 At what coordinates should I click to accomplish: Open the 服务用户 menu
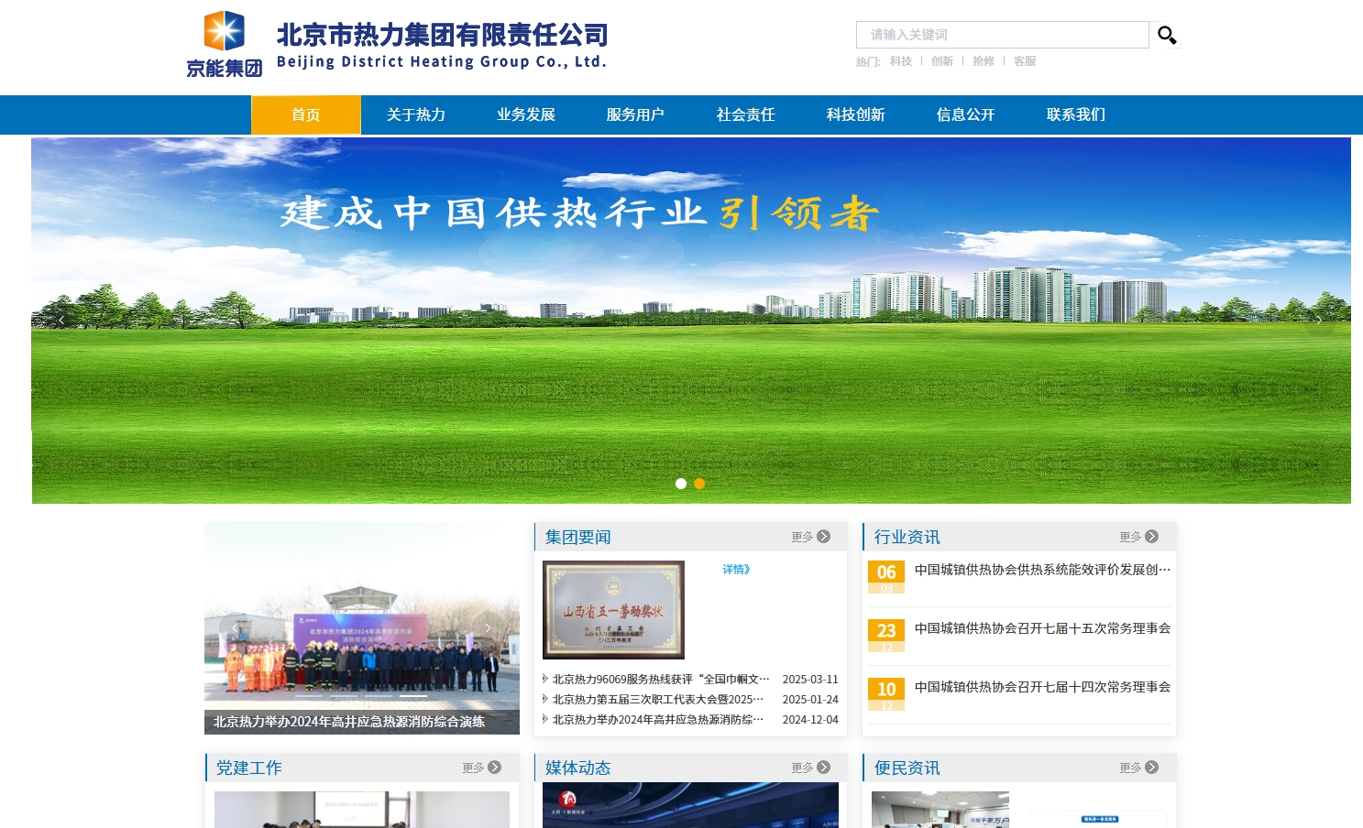click(x=635, y=114)
